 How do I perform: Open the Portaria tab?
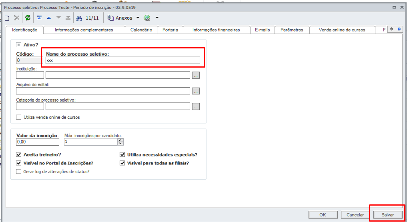point(170,30)
